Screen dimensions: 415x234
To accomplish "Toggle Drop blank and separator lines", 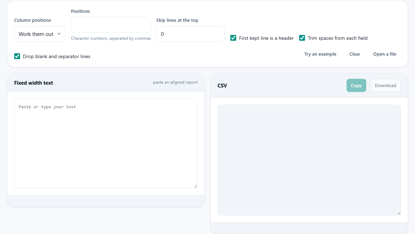I will [17, 56].
